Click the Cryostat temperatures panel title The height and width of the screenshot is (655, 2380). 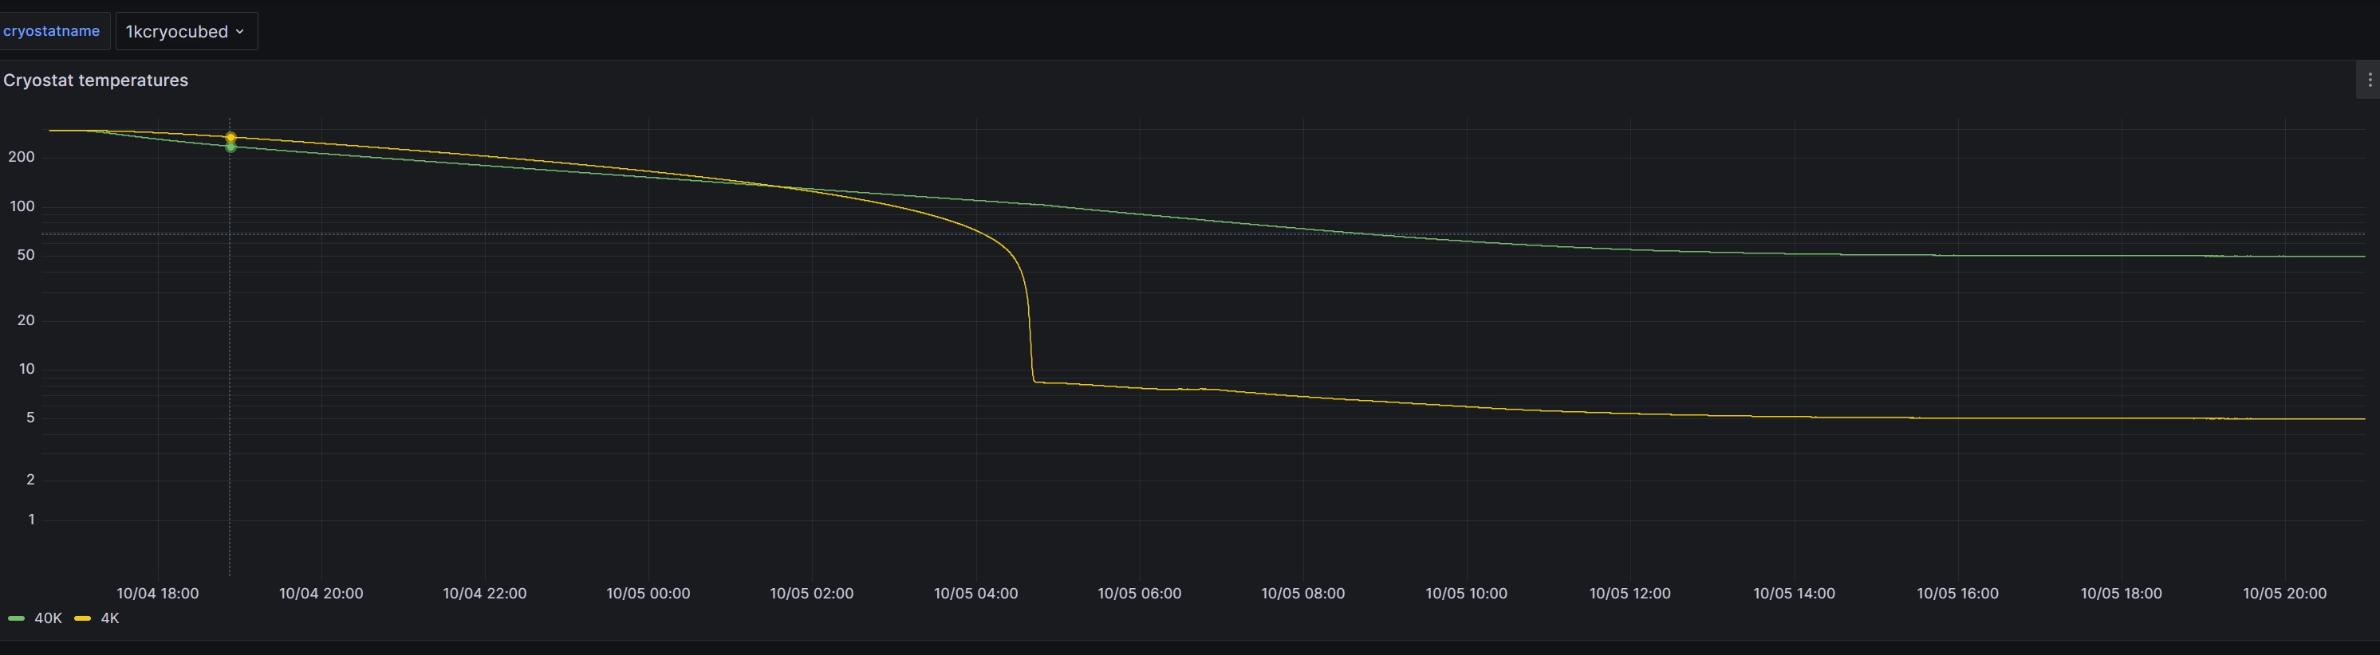[x=96, y=80]
